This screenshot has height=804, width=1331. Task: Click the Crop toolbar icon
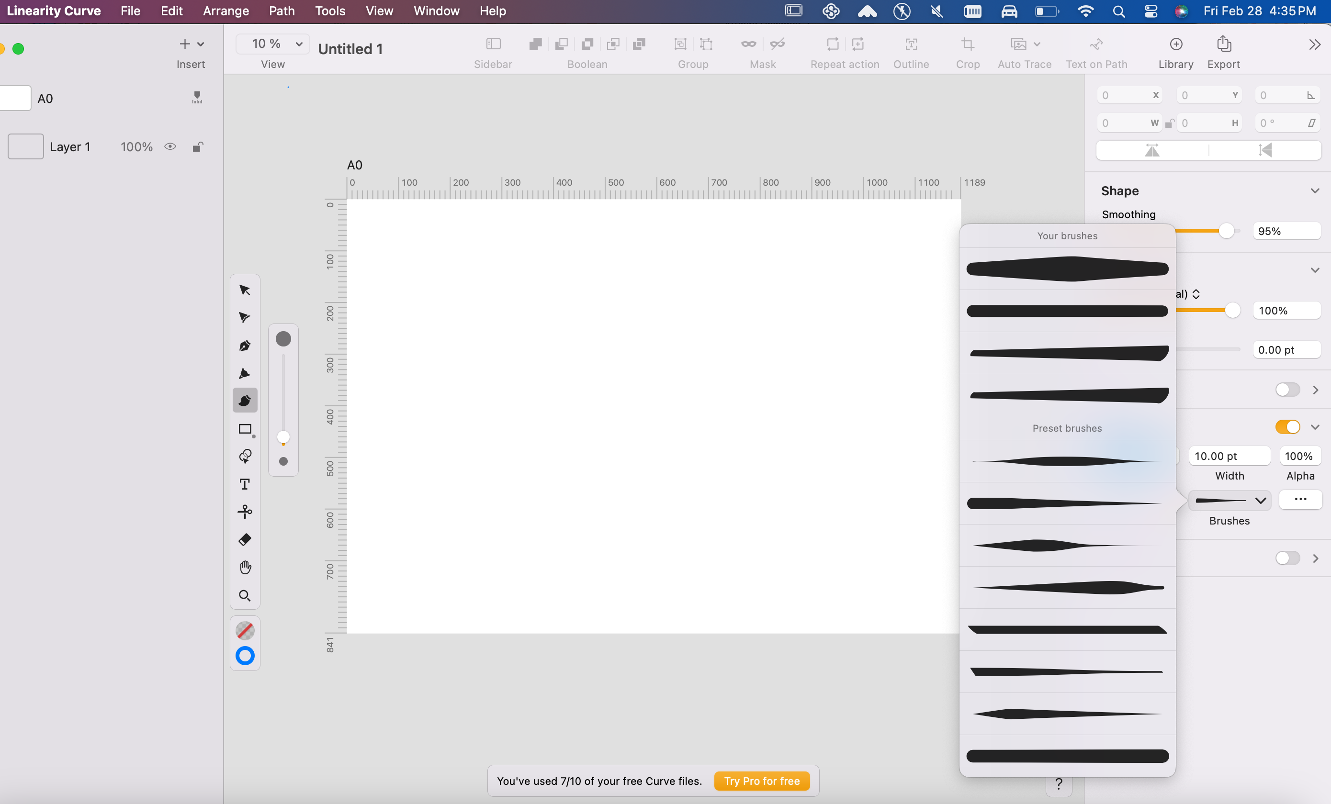point(968,45)
